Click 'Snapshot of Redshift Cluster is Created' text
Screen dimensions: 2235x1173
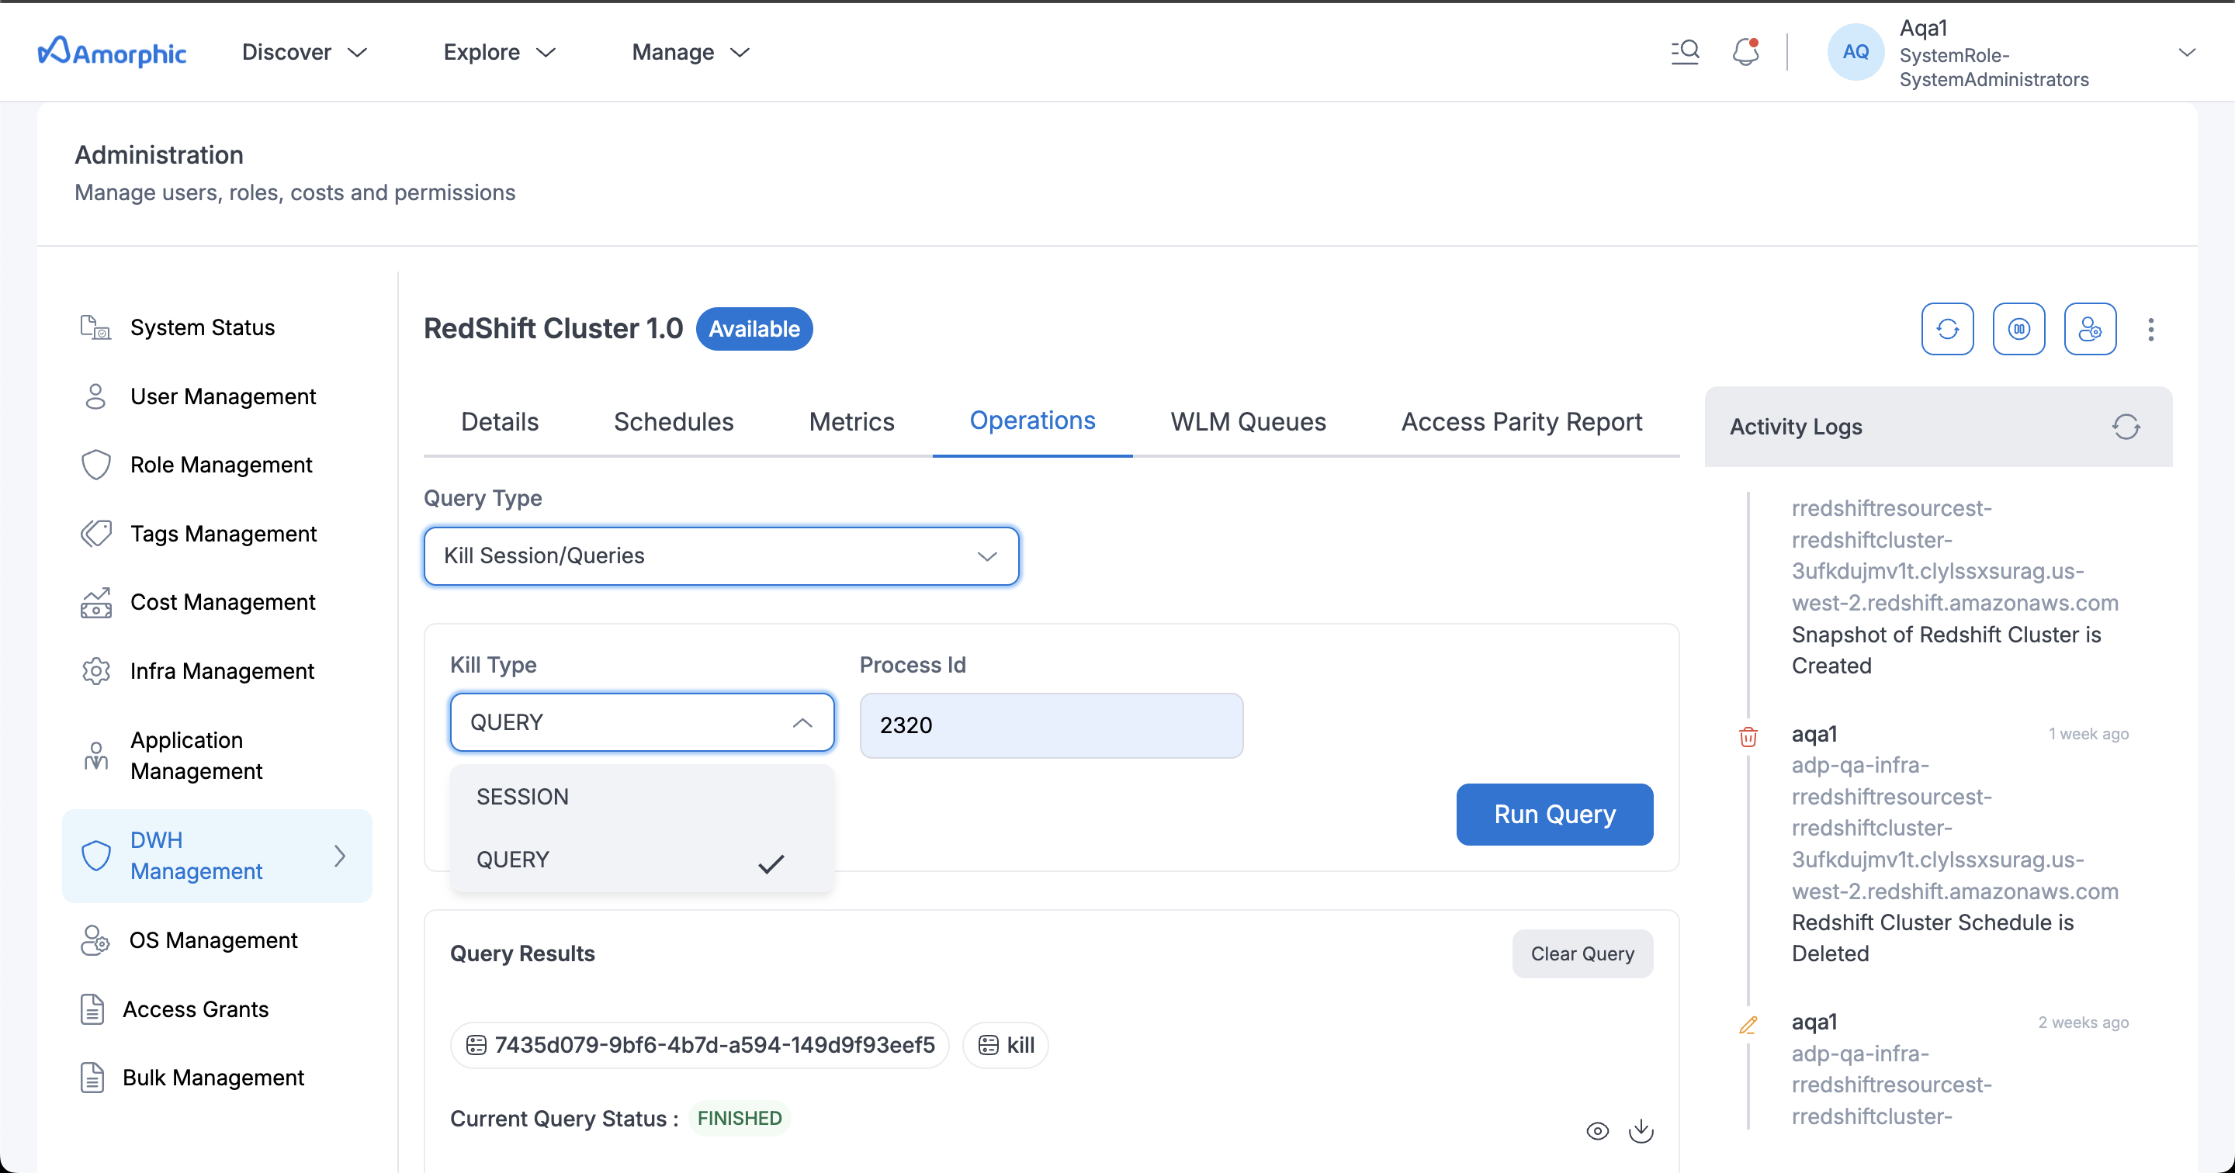tap(1946, 650)
